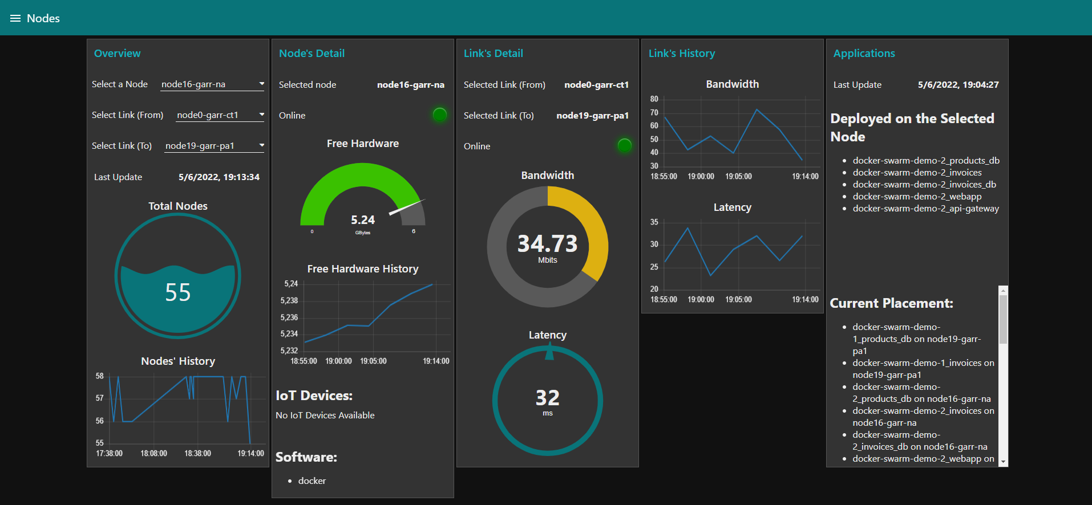Click docker-swarm-demo-1_invoices placement entry

coord(923,369)
